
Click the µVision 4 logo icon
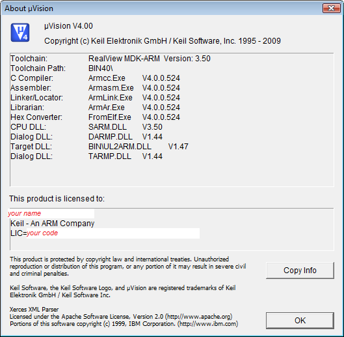pos(20,33)
